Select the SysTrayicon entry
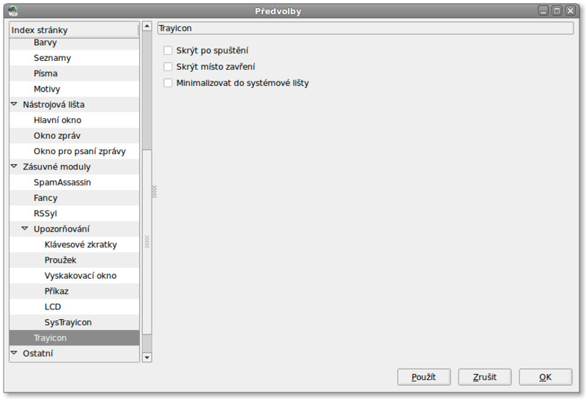Image resolution: width=586 pixels, height=399 pixels. tap(68, 322)
